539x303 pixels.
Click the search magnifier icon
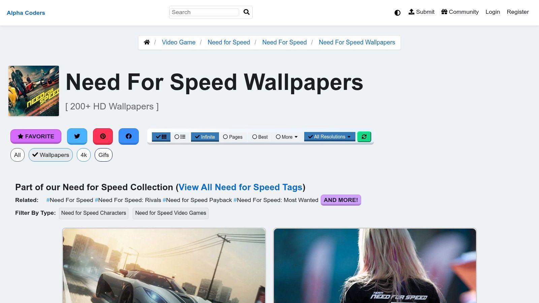point(247,12)
